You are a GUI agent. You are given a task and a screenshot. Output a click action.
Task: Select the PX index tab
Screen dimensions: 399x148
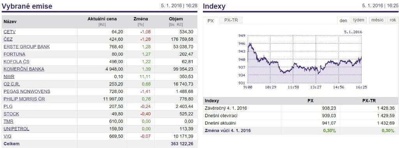tap(210, 21)
